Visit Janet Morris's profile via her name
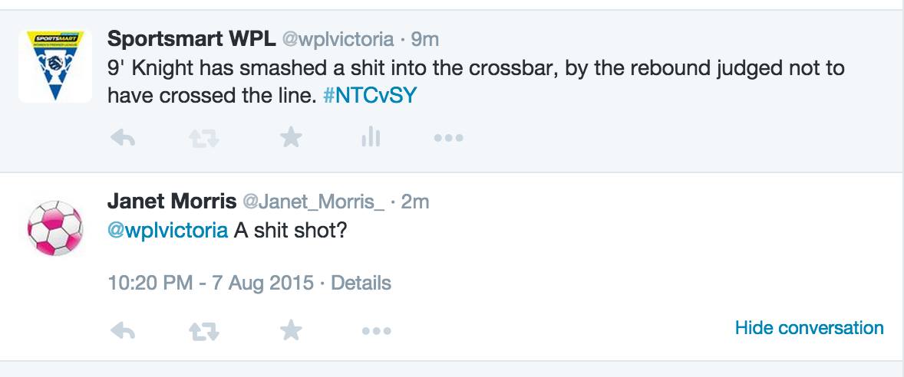The image size is (904, 377). click(172, 202)
